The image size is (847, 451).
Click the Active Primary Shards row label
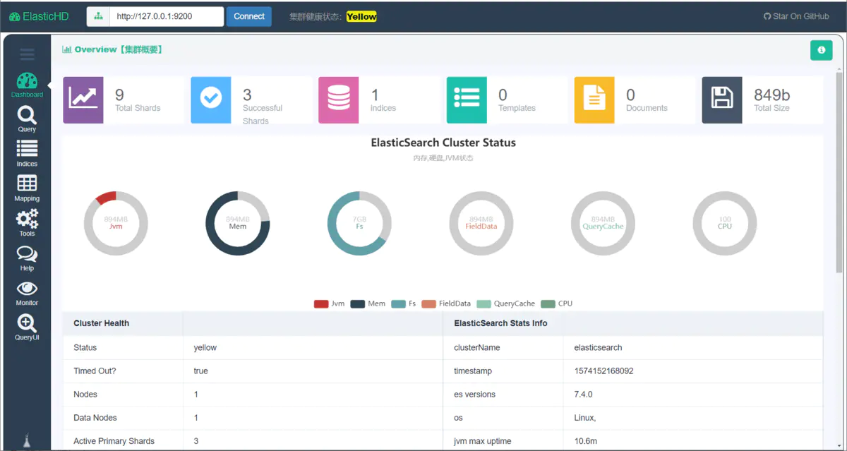click(x=114, y=440)
